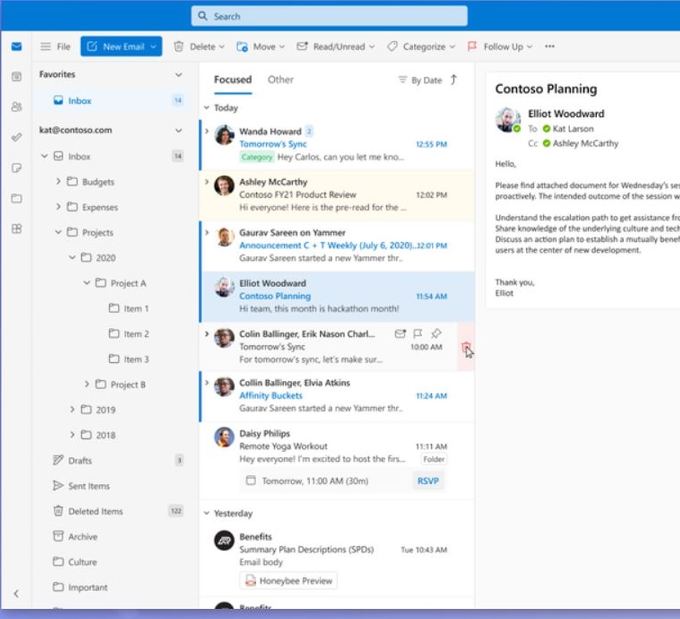
Task: Click the Folder tag on Daisy Philips email
Action: pos(434,459)
